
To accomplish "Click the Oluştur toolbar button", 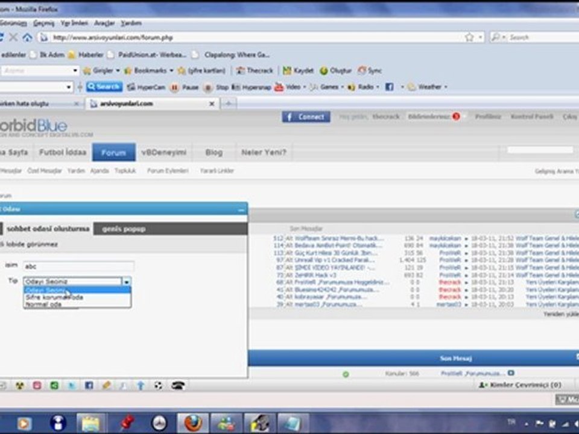I will coord(335,71).
